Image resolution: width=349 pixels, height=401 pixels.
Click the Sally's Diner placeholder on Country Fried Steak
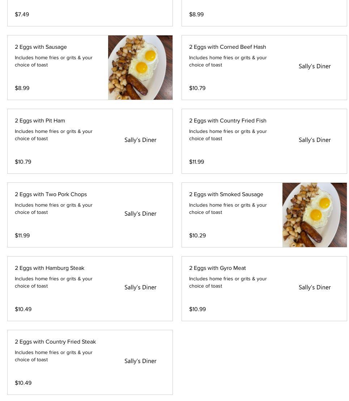[140, 361]
